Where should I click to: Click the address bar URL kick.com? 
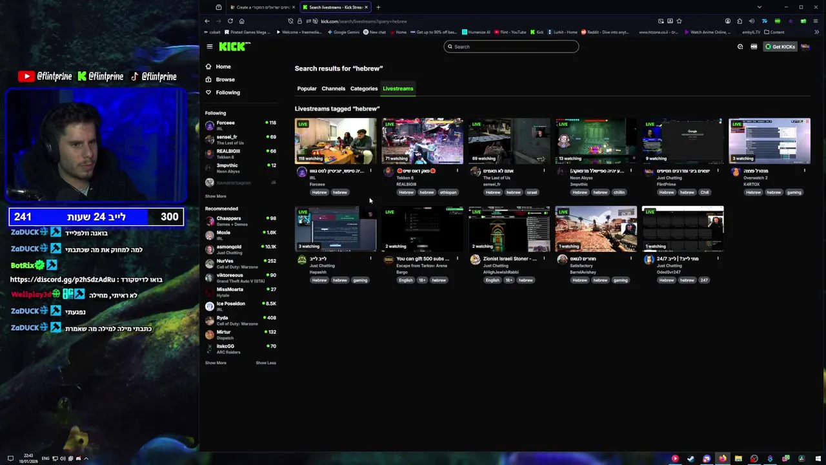(x=364, y=21)
